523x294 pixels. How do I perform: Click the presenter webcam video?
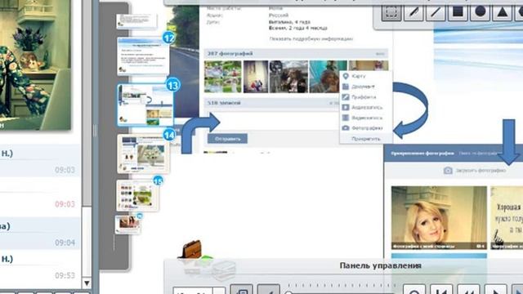35,65
